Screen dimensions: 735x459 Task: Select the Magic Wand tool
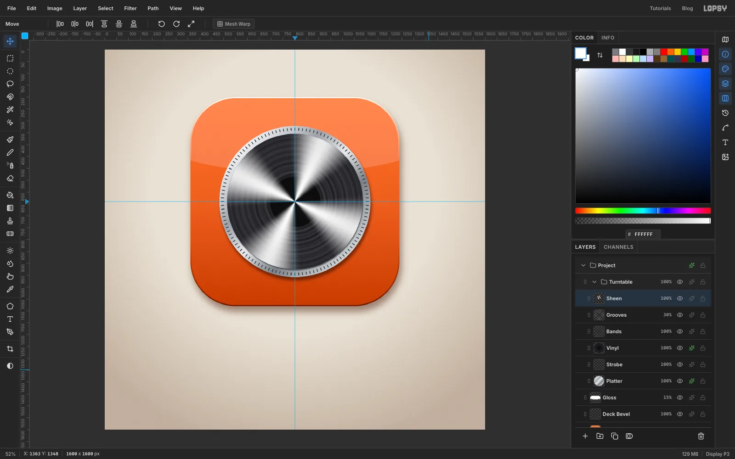[x=10, y=110]
